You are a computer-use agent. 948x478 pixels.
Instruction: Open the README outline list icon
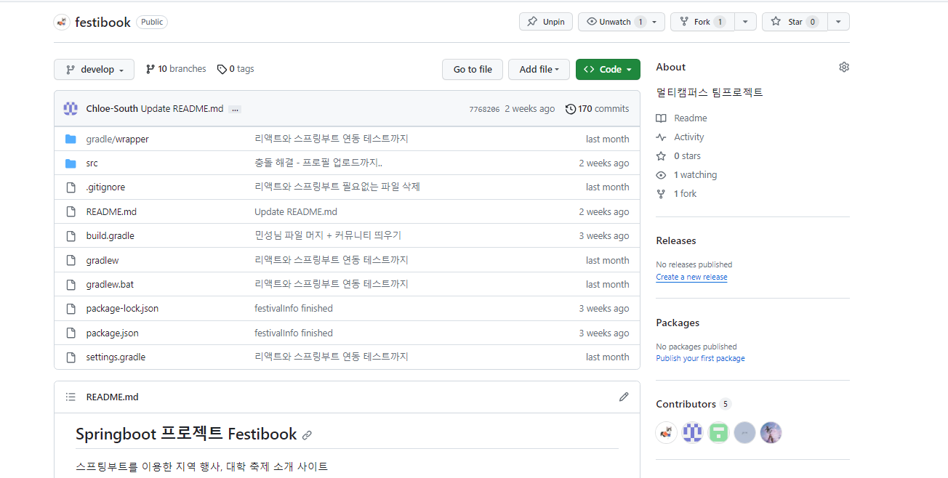tap(71, 397)
